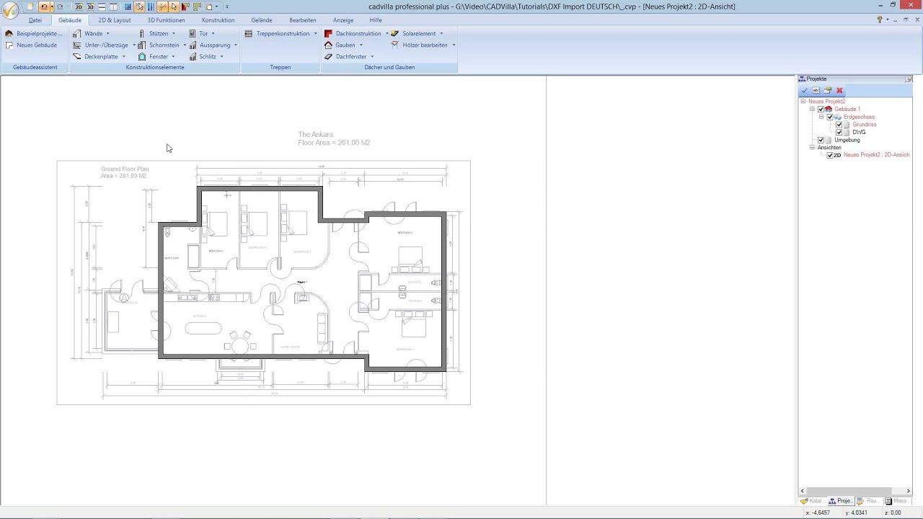Click the Solarelement icon
923x519 pixels.
[x=395, y=33]
